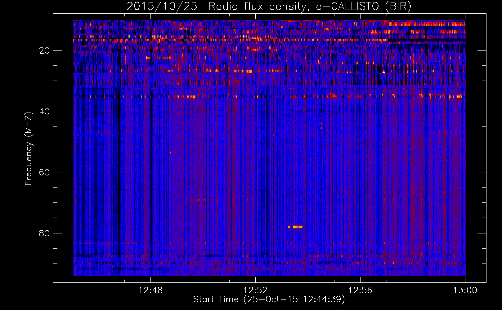The image size is (502, 310).
Task: Click the 20 MHz frequency tick label
Action: click(44, 51)
